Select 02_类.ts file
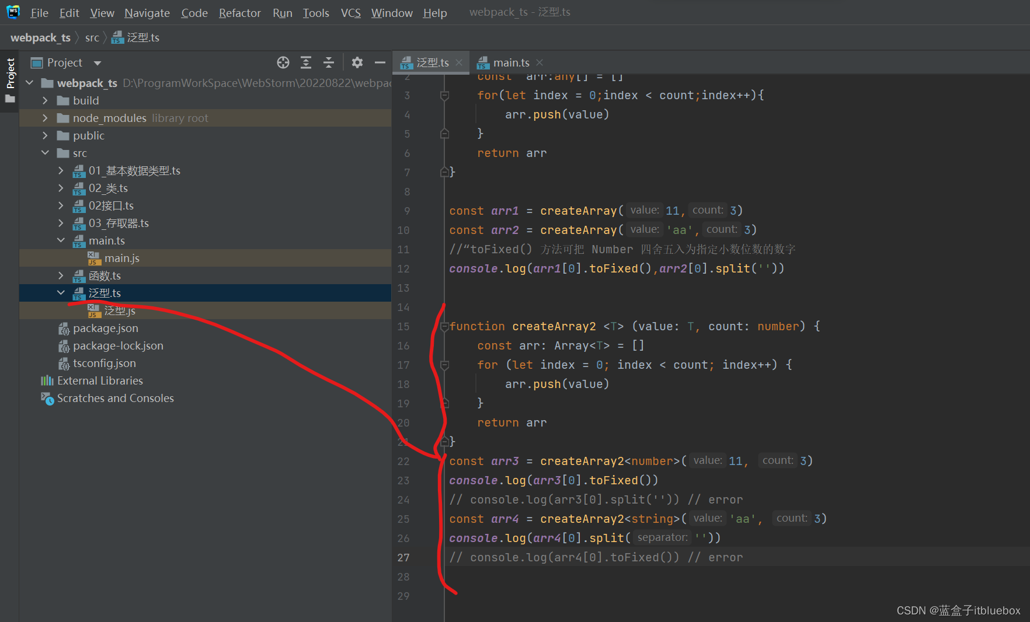The height and width of the screenshot is (622, 1030). pyautogui.click(x=205, y=188)
